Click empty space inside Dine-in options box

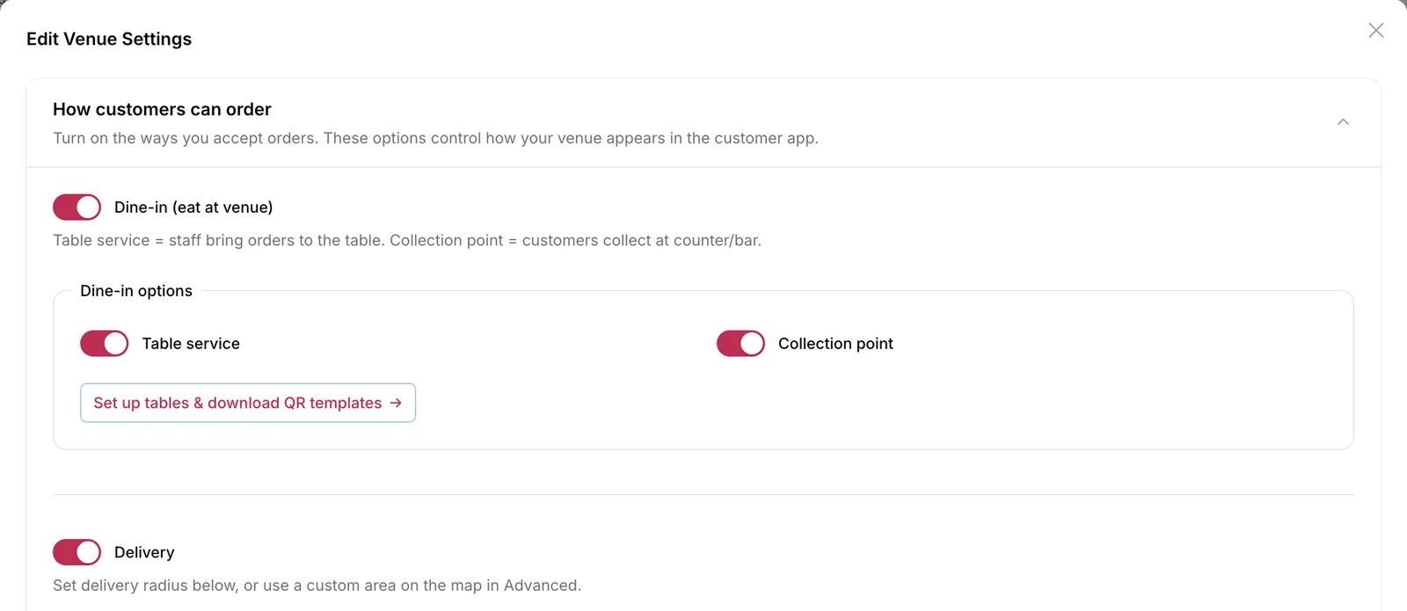[879, 404]
